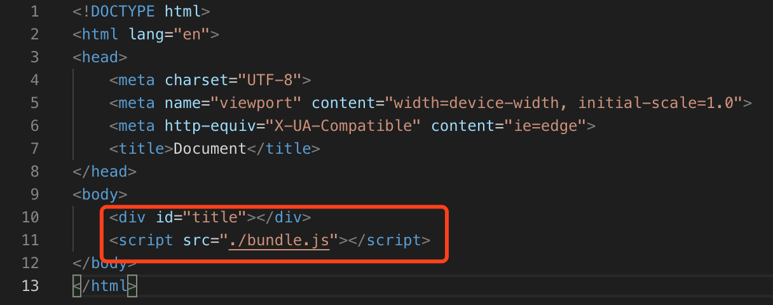Click line number 7 in gutter
This screenshot has width=773, height=305.
coord(34,149)
